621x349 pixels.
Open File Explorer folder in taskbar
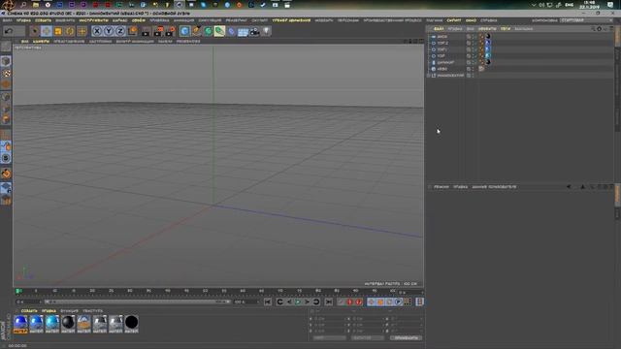(36, 5)
